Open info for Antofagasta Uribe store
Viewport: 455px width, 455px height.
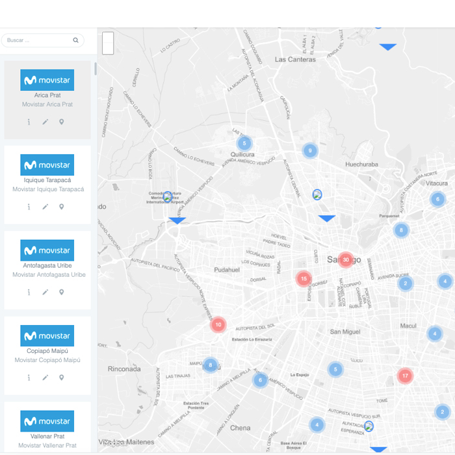(x=29, y=292)
